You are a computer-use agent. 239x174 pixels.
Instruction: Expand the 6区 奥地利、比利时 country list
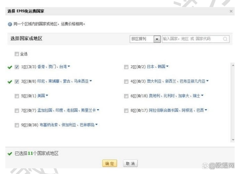[202, 95]
